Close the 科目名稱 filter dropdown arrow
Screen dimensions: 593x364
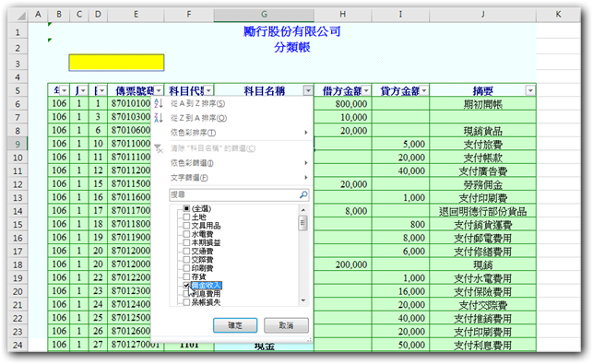[308, 90]
